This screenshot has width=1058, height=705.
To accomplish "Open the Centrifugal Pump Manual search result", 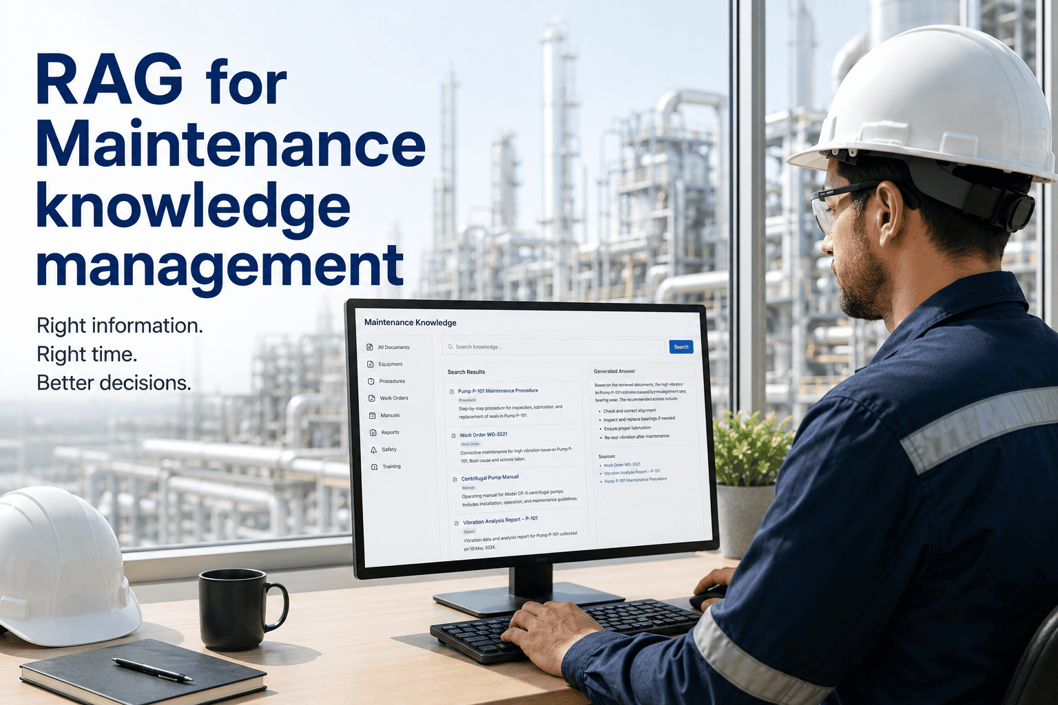I will (x=490, y=478).
